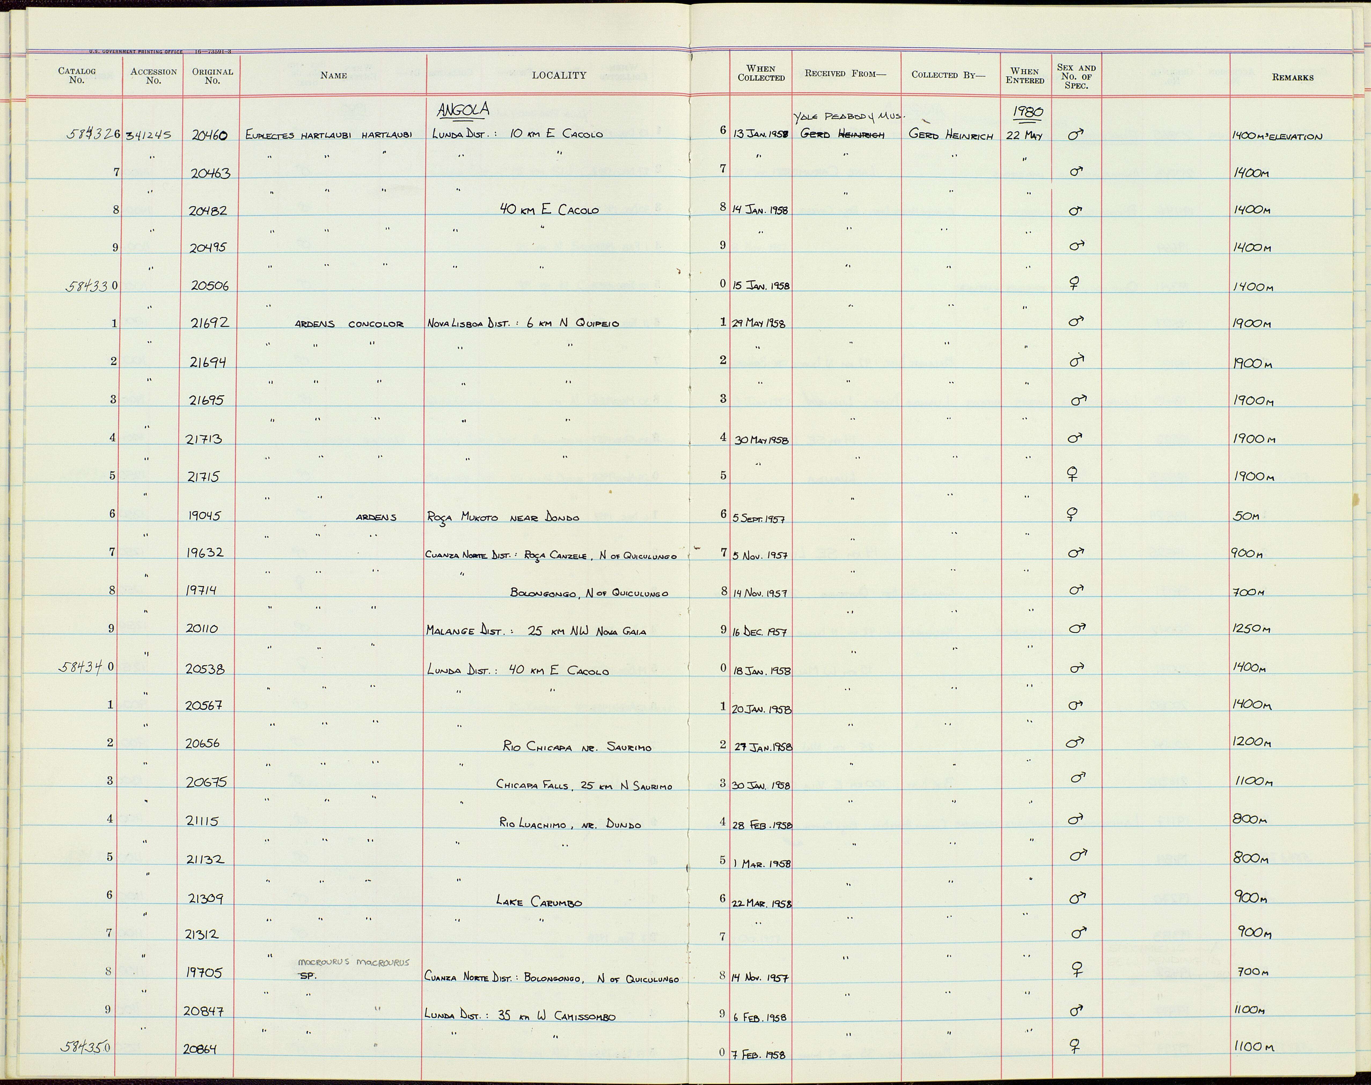This screenshot has width=1371, height=1085.
Task: Click the underlined 'ANGOLA' heading
Action: 464,111
